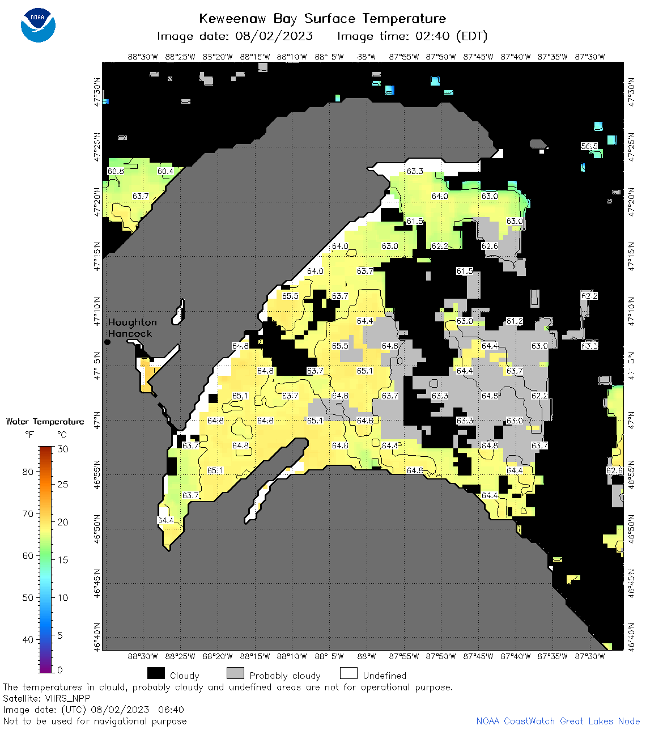Click the °F unit label on scale
Image resolution: width=646 pixels, height=730 pixels.
coord(29,435)
